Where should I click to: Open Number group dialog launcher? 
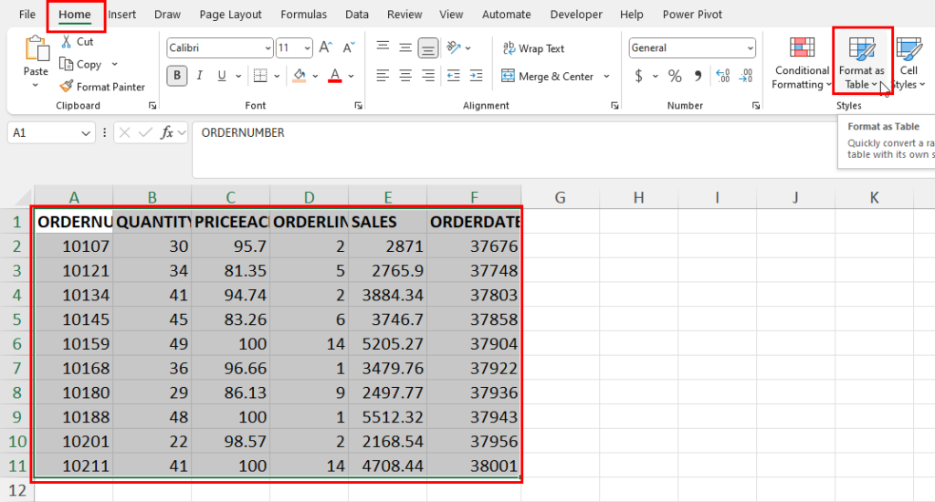tap(756, 106)
